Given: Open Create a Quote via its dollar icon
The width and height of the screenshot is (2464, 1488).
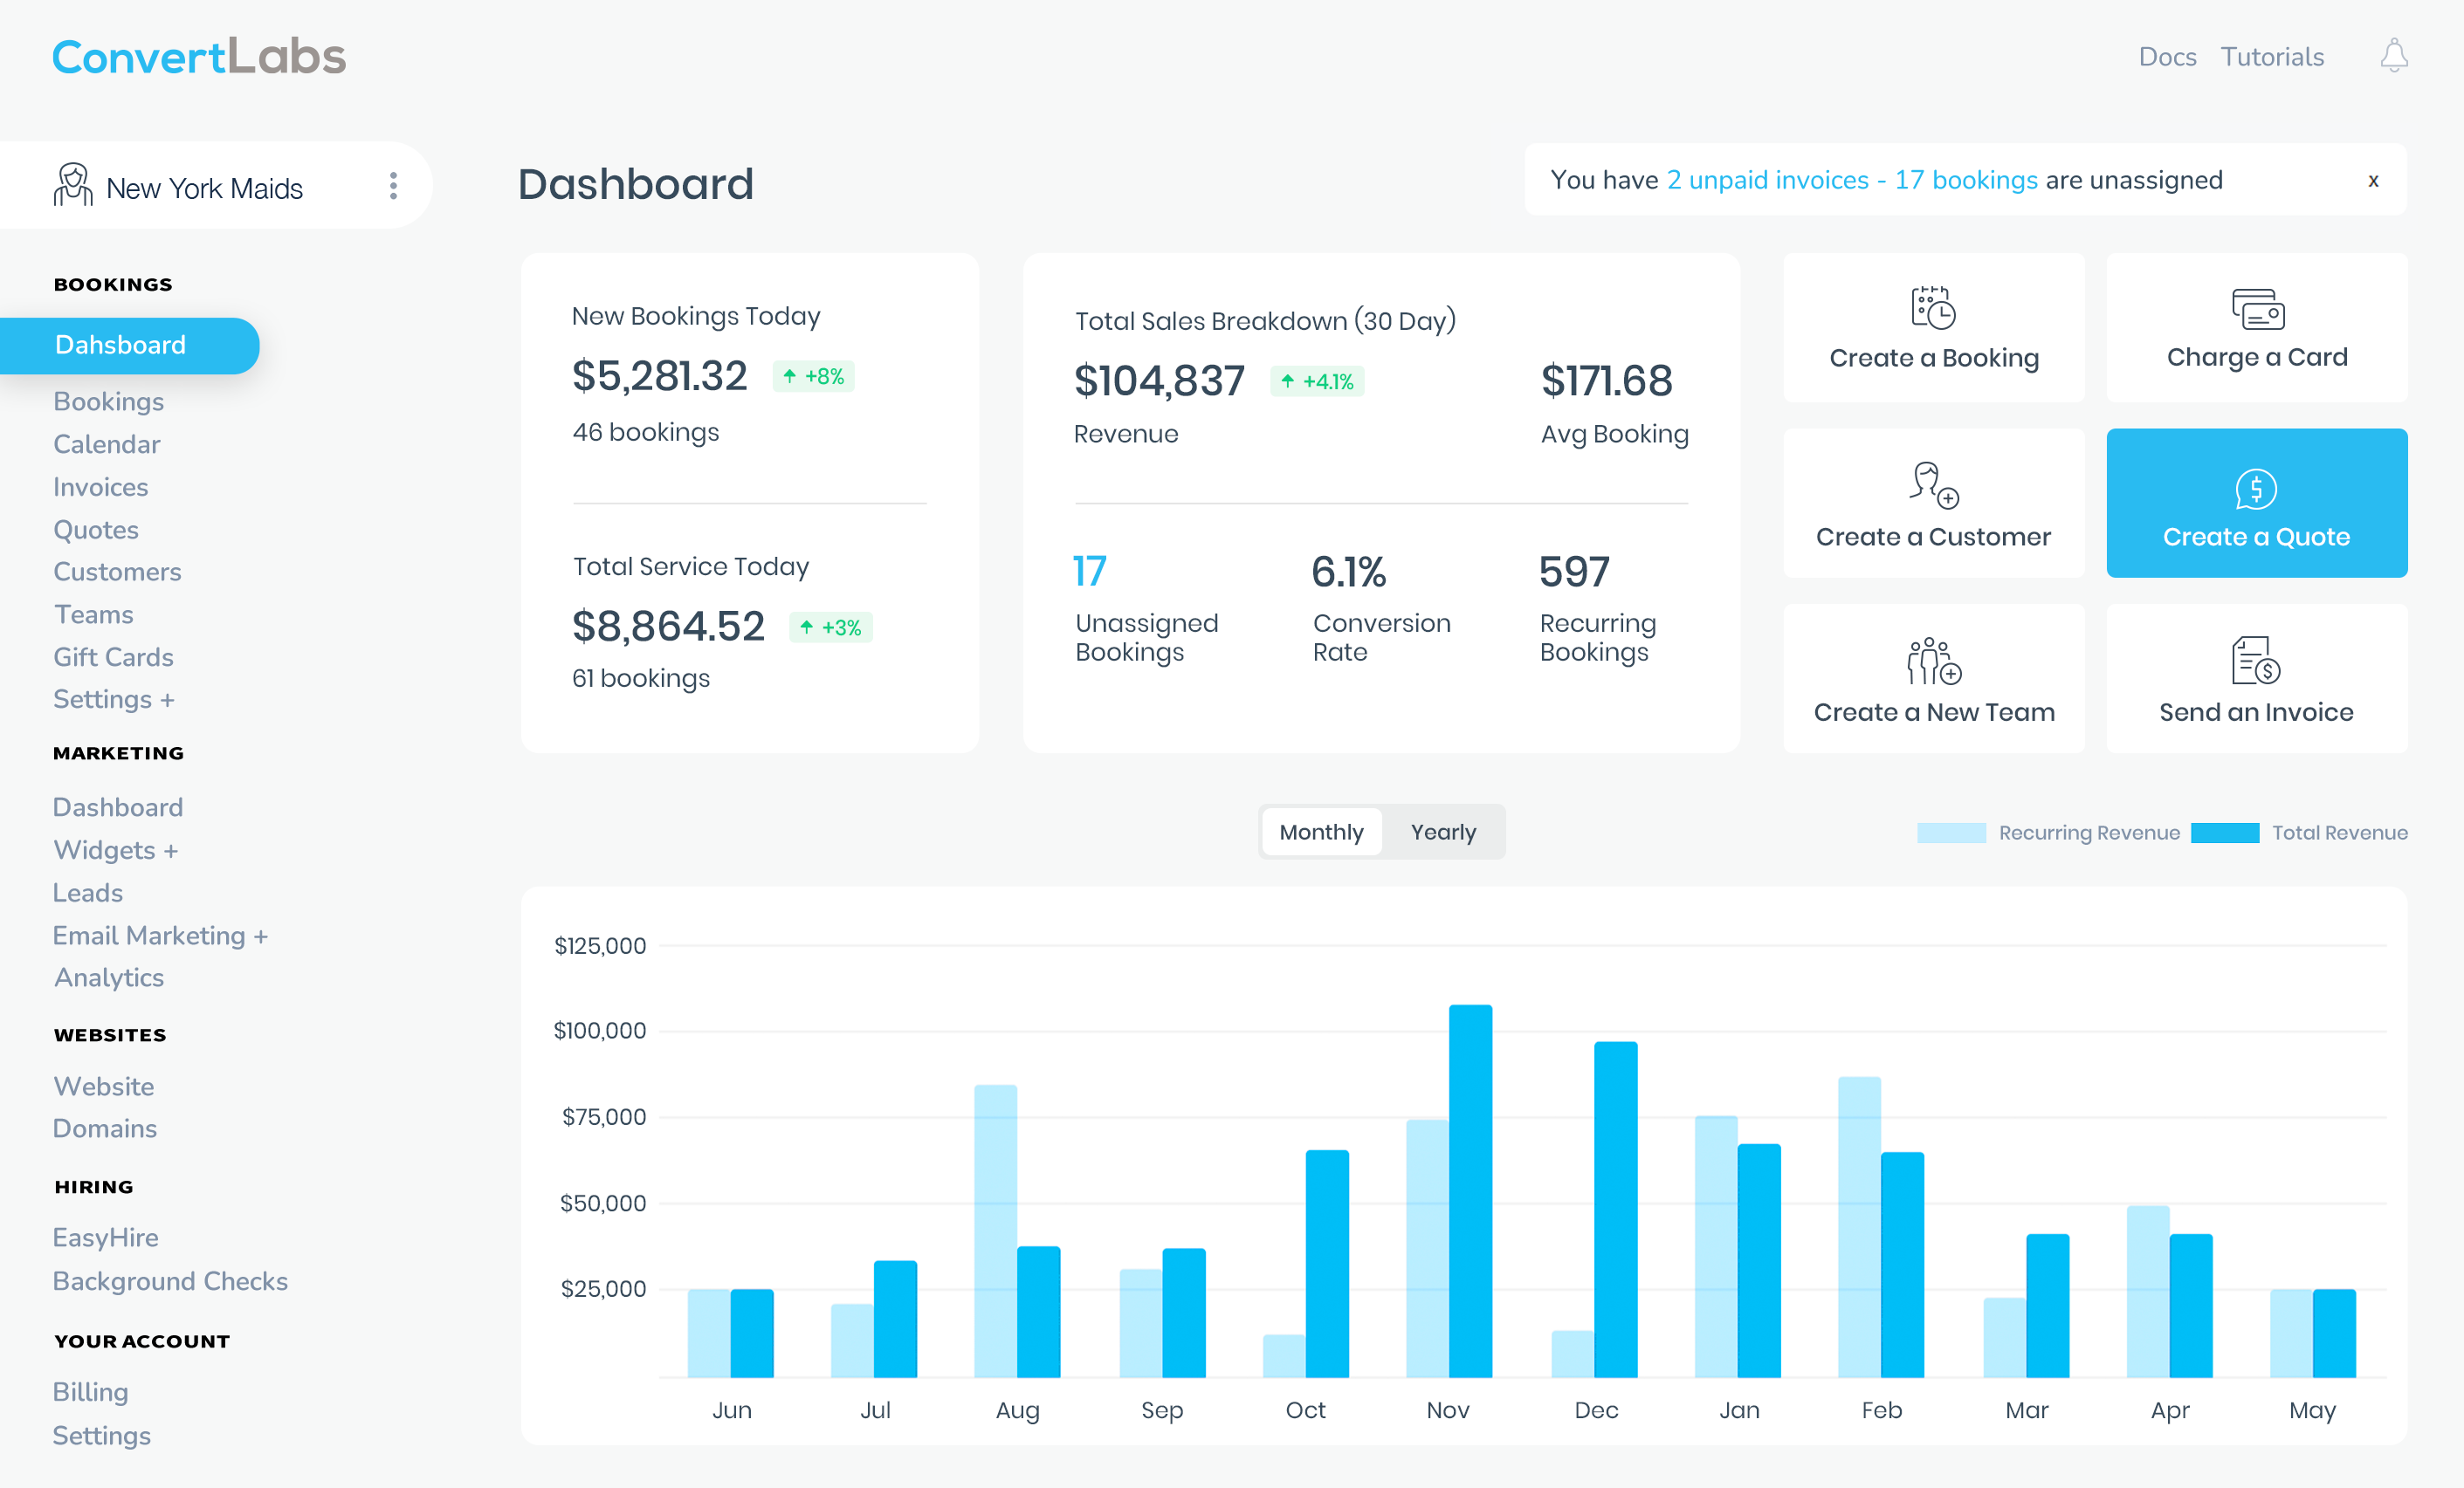Looking at the screenshot, I should pyautogui.click(x=2256, y=489).
